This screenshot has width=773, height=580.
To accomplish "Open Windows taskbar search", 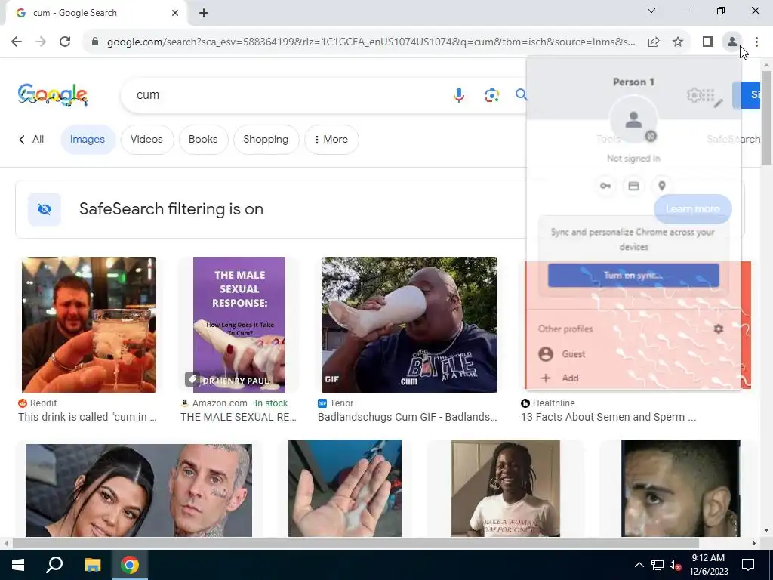I will click(54, 565).
